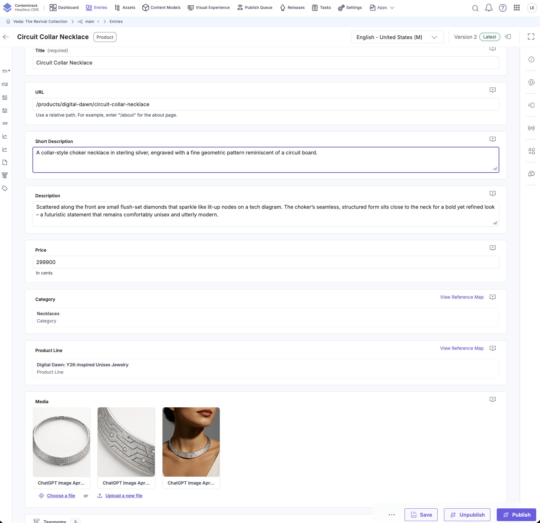Viewport: 540px width, 523px height.
Task: Open the LE user avatar menu
Action: [532, 8]
